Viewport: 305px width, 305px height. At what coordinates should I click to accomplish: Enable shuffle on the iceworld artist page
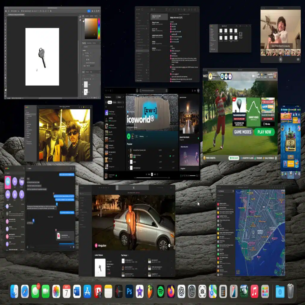[x=136, y=136]
